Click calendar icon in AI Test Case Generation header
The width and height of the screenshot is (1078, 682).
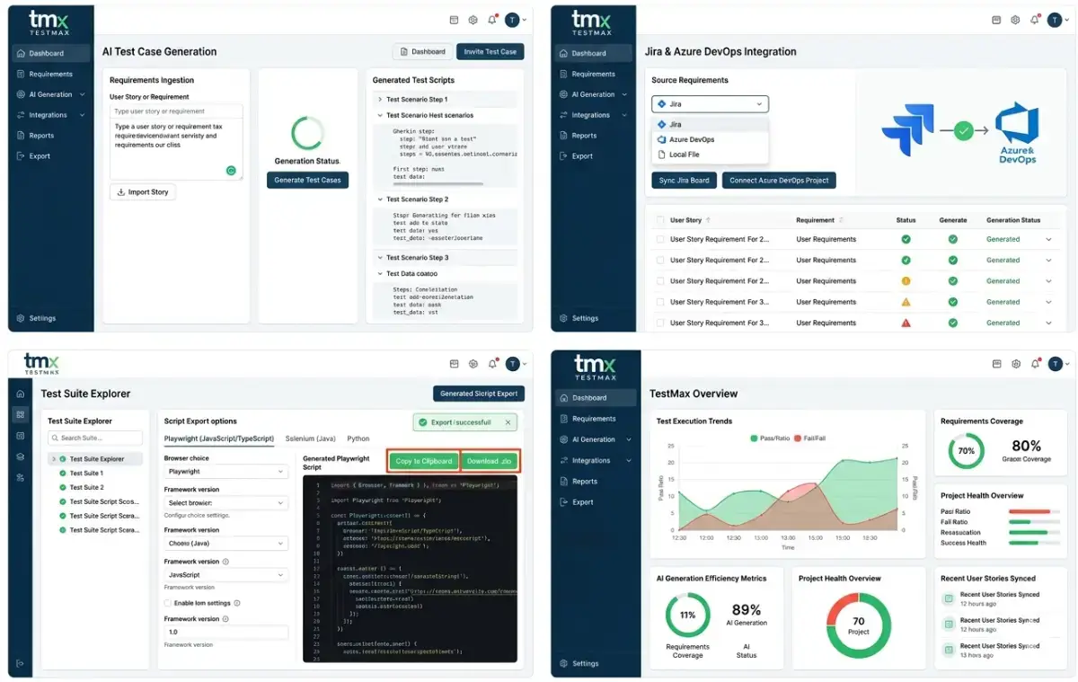click(x=454, y=20)
